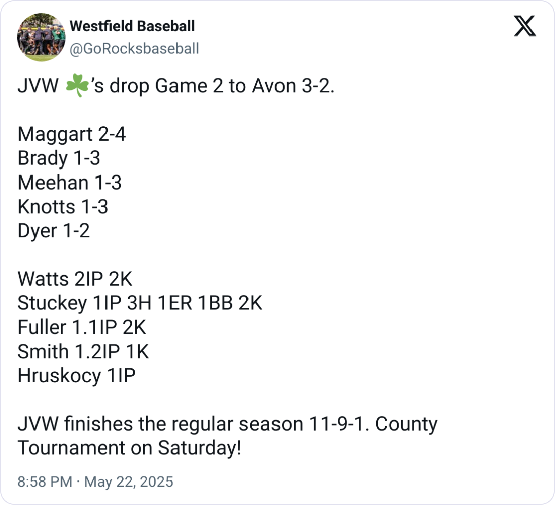Click the 'Maggart 2-4' stat line

coord(71,134)
